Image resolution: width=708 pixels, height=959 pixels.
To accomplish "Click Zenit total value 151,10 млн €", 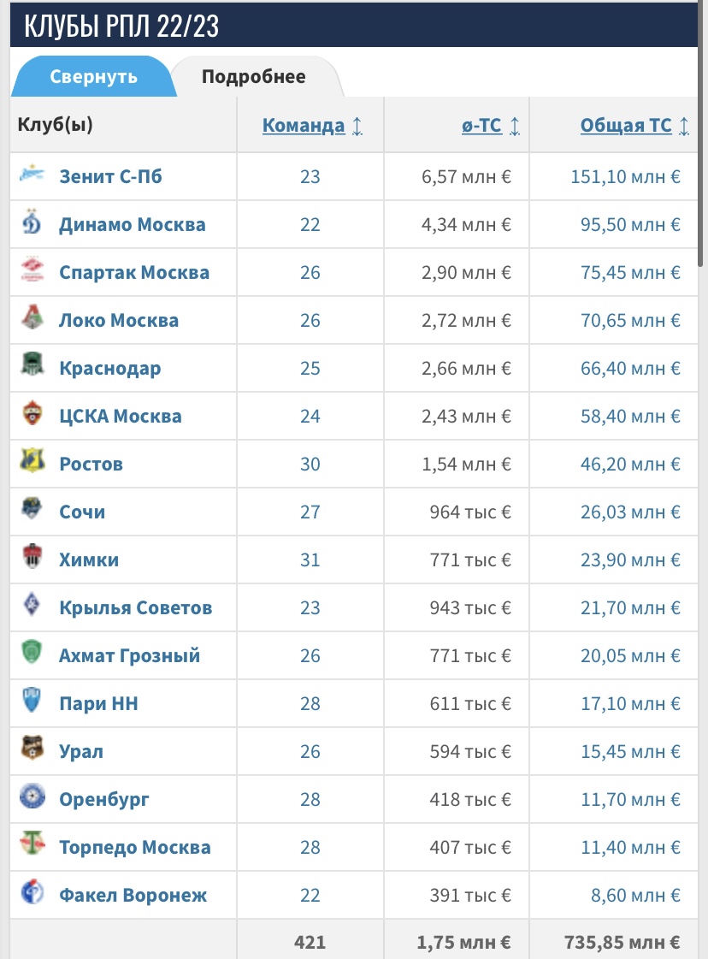I will 625,176.
